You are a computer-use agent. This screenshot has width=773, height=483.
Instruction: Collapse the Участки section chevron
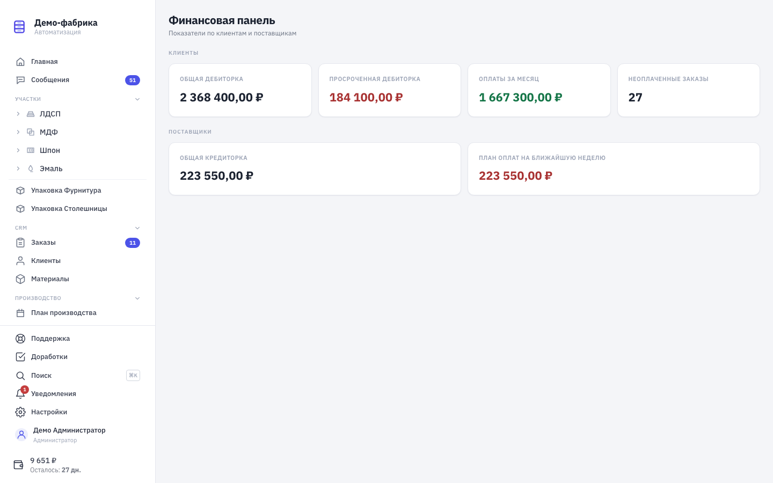(x=137, y=99)
